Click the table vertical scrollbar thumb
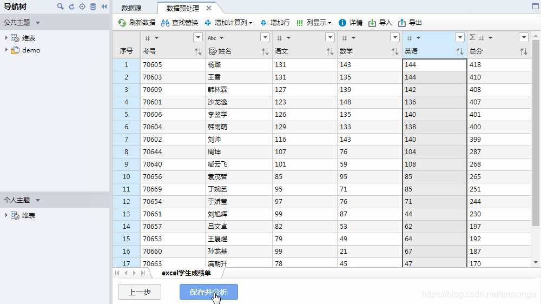The height and width of the screenshot is (304, 541). coord(536,133)
